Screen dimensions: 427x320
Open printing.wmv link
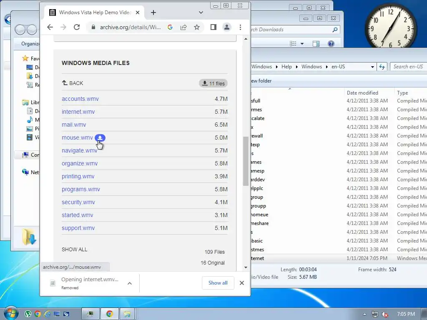(x=78, y=176)
